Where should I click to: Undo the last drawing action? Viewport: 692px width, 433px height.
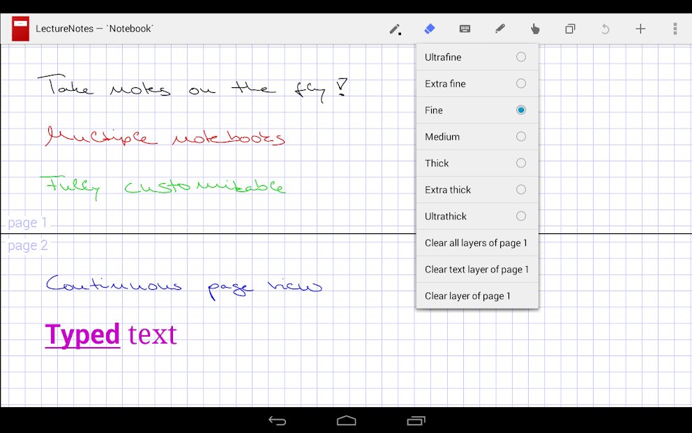coord(604,29)
